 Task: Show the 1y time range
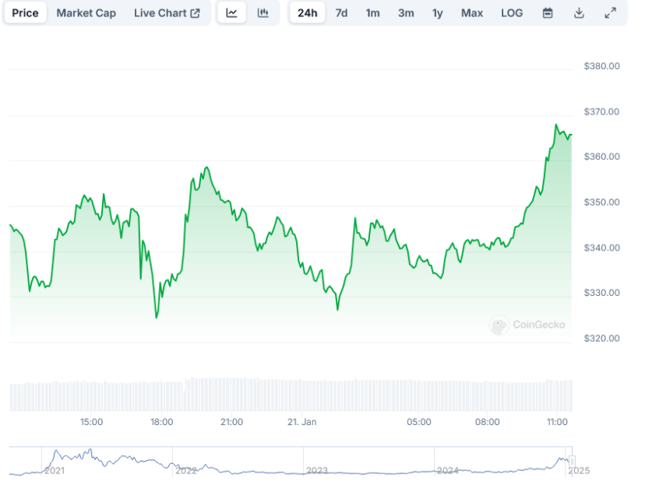click(x=438, y=13)
